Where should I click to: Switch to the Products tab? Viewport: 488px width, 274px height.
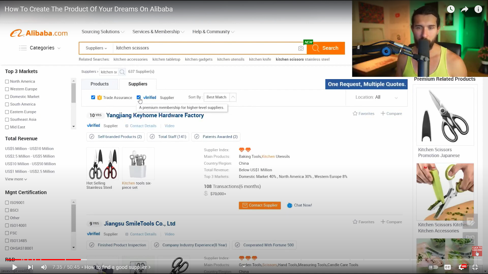click(100, 84)
